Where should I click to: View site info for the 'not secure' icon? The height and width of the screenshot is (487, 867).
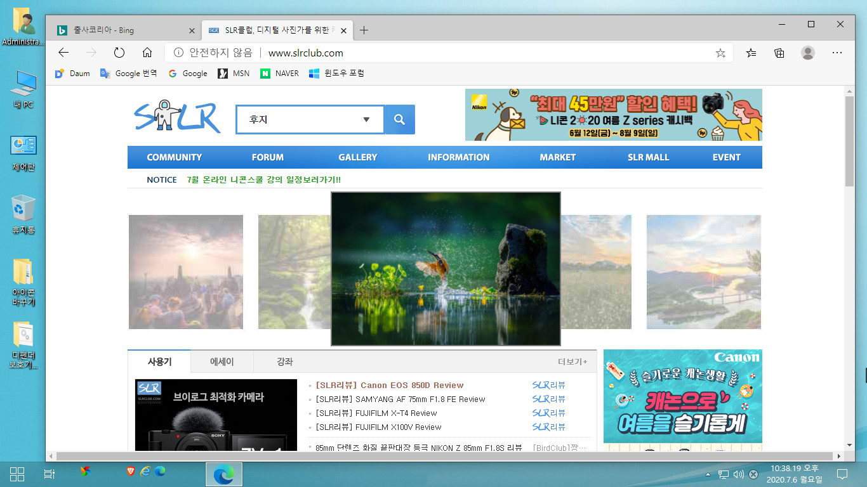(x=178, y=53)
